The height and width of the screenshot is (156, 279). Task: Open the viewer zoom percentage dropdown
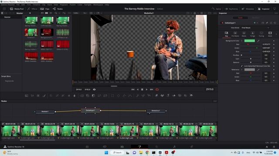point(77,13)
